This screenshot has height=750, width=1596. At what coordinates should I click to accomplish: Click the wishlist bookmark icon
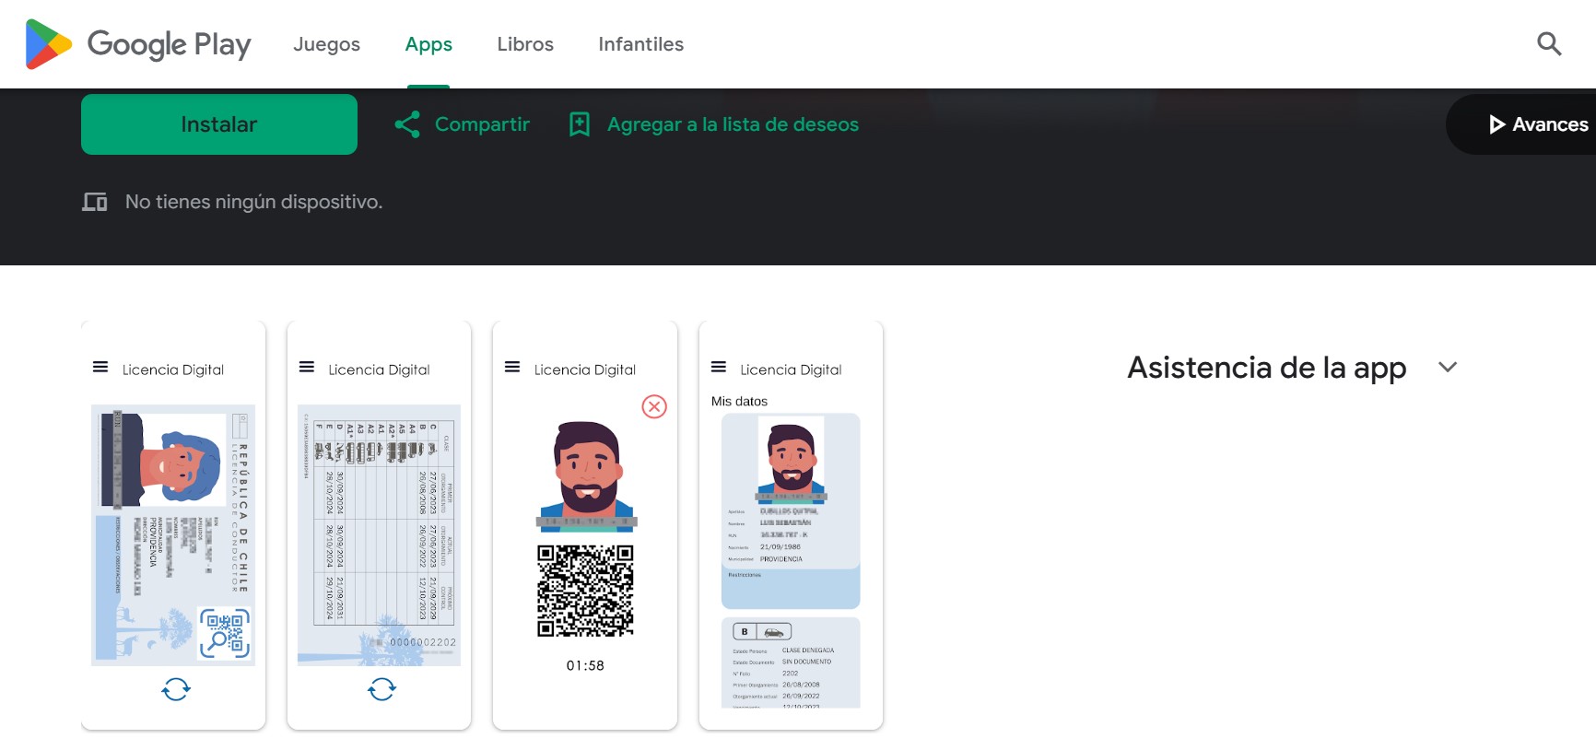[x=580, y=124]
